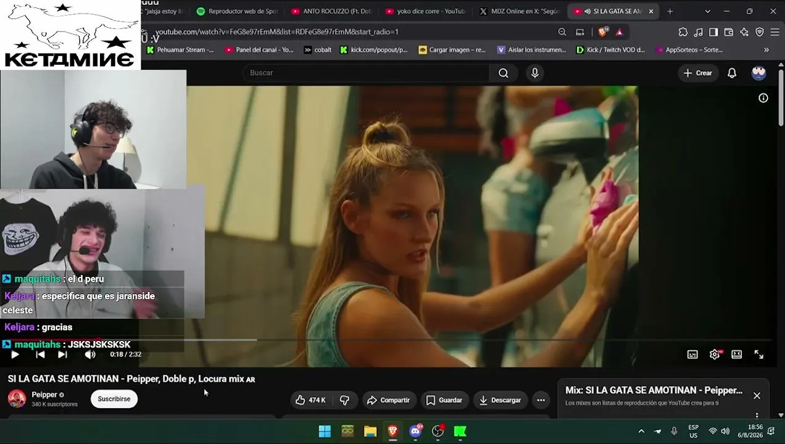Screen dimensions: 785x444
Task: Open Cargar imagen bookmark
Action: click(x=452, y=50)
